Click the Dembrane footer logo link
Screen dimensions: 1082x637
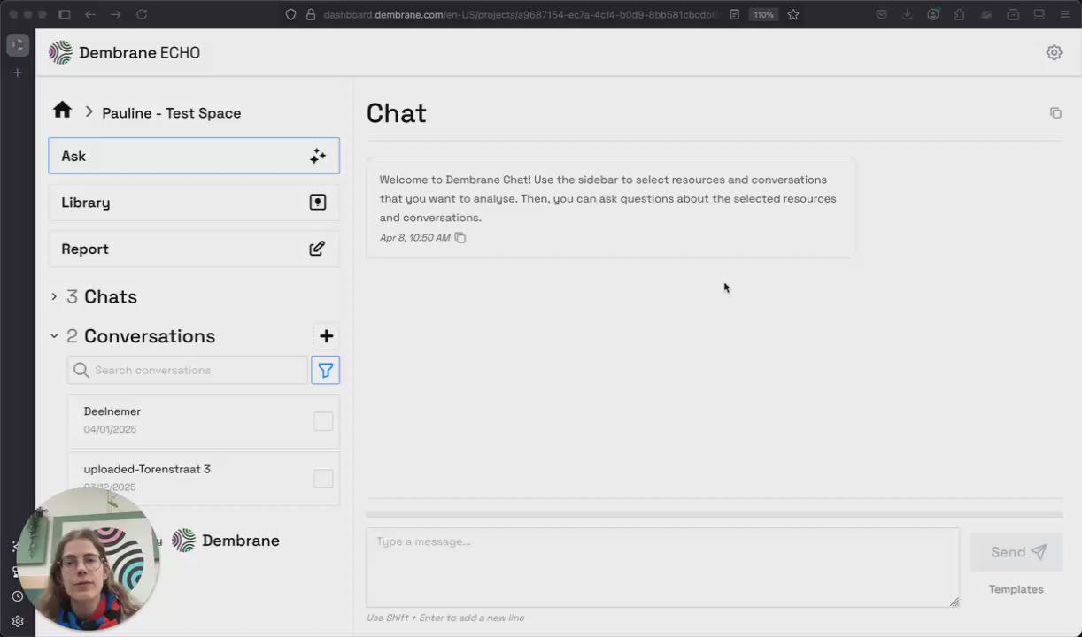click(226, 541)
